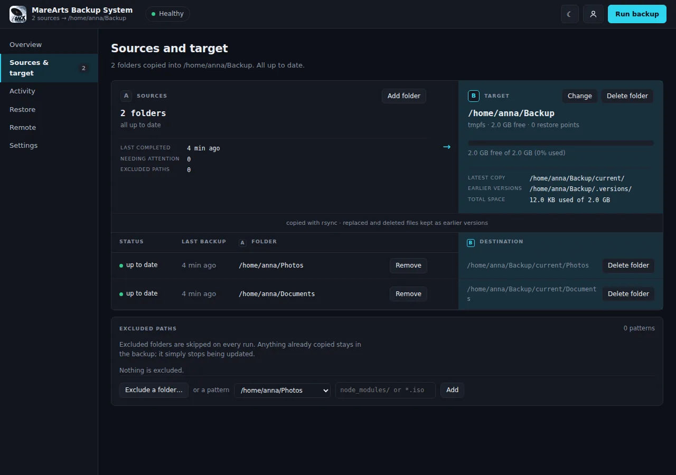676x475 pixels.
Task: Click the Healthy status indicator
Action: pos(167,14)
